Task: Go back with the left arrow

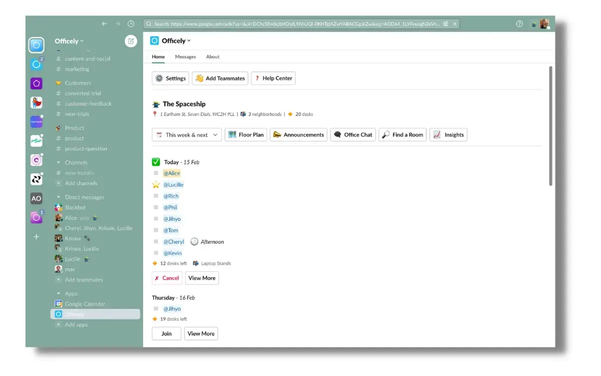Action: point(104,24)
